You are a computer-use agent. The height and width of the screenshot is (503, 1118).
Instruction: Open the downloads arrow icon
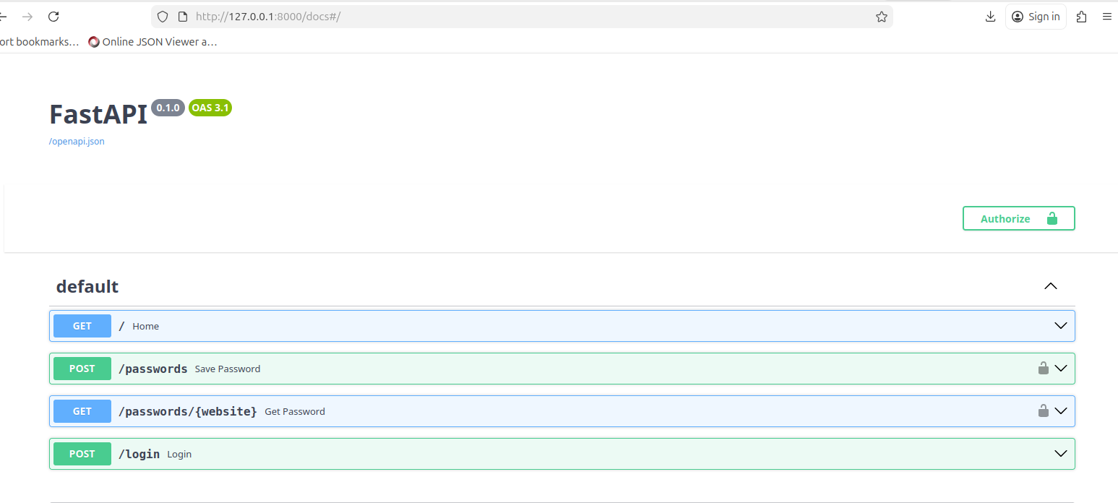[990, 17]
